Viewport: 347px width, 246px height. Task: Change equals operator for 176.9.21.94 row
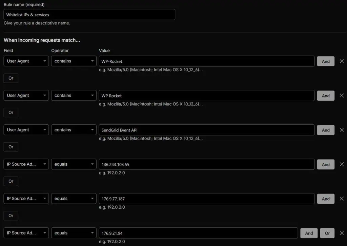pyautogui.click(x=74, y=233)
